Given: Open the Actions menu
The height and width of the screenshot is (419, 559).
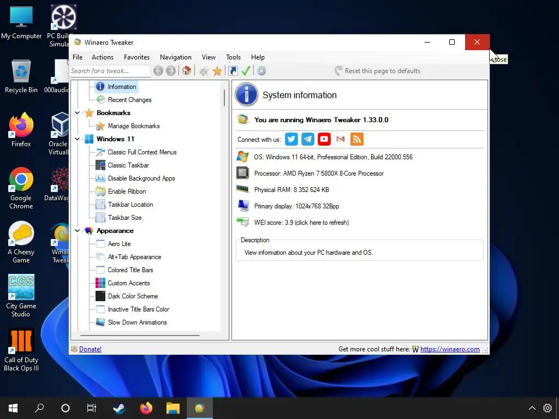Looking at the screenshot, I should pos(103,57).
